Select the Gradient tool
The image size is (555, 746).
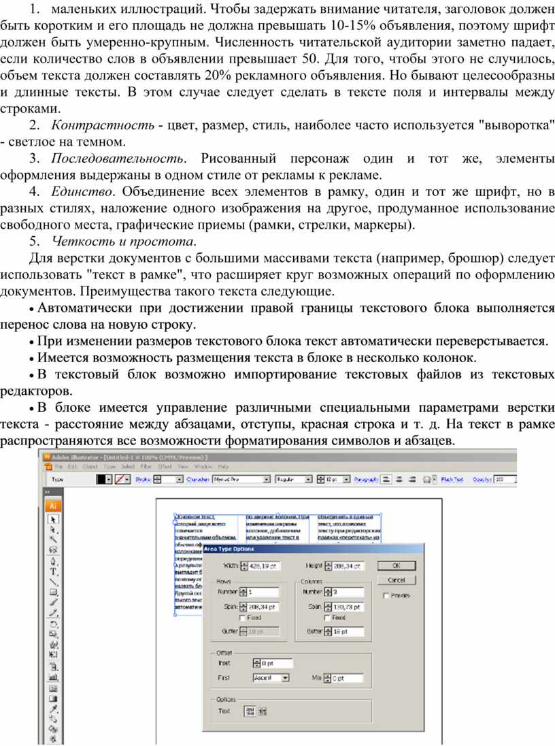click(53, 698)
